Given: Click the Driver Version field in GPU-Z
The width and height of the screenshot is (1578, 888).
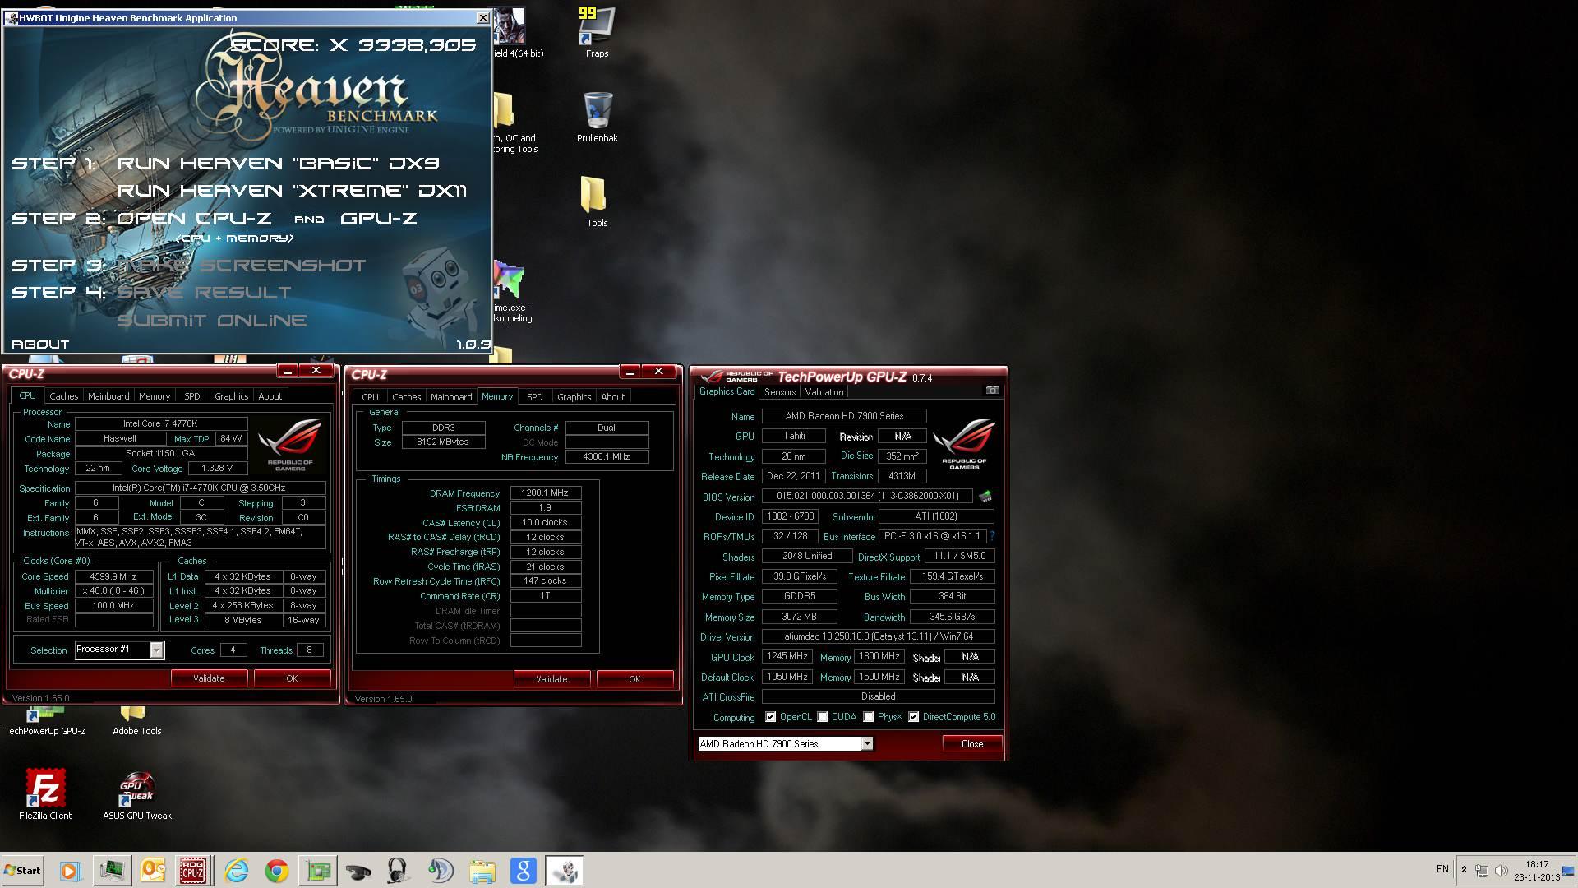Looking at the screenshot, I should 878,636.
